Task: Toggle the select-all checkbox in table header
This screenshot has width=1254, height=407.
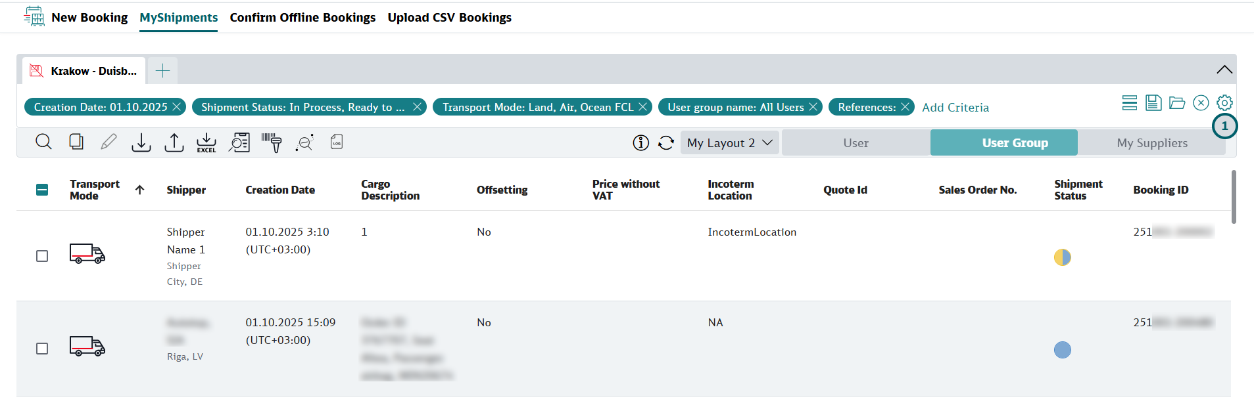Action: pyautogui.click(x=42, y=190)
